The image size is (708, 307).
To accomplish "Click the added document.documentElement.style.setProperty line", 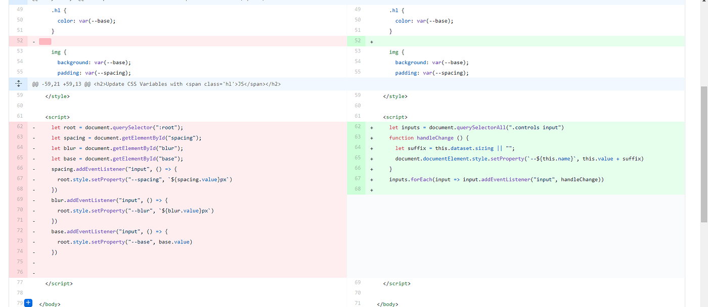I will [519, 159].
